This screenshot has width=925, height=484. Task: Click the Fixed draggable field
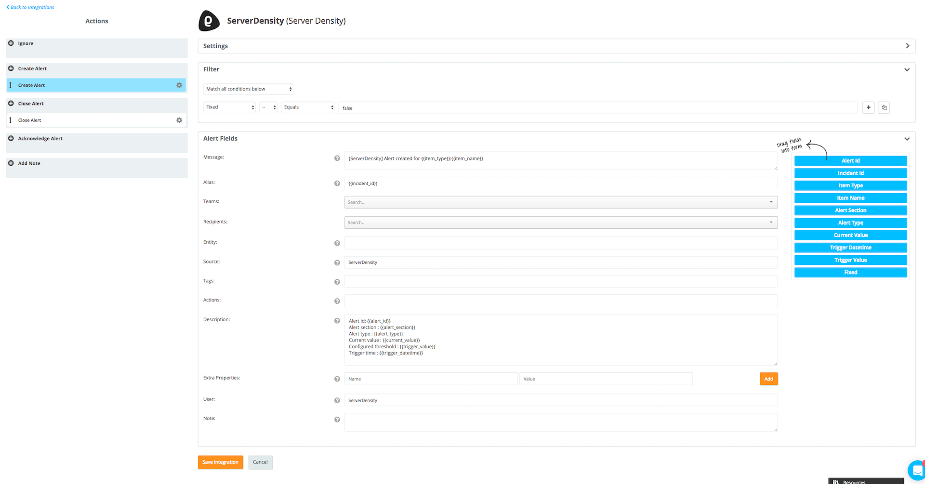coord(850,273)
